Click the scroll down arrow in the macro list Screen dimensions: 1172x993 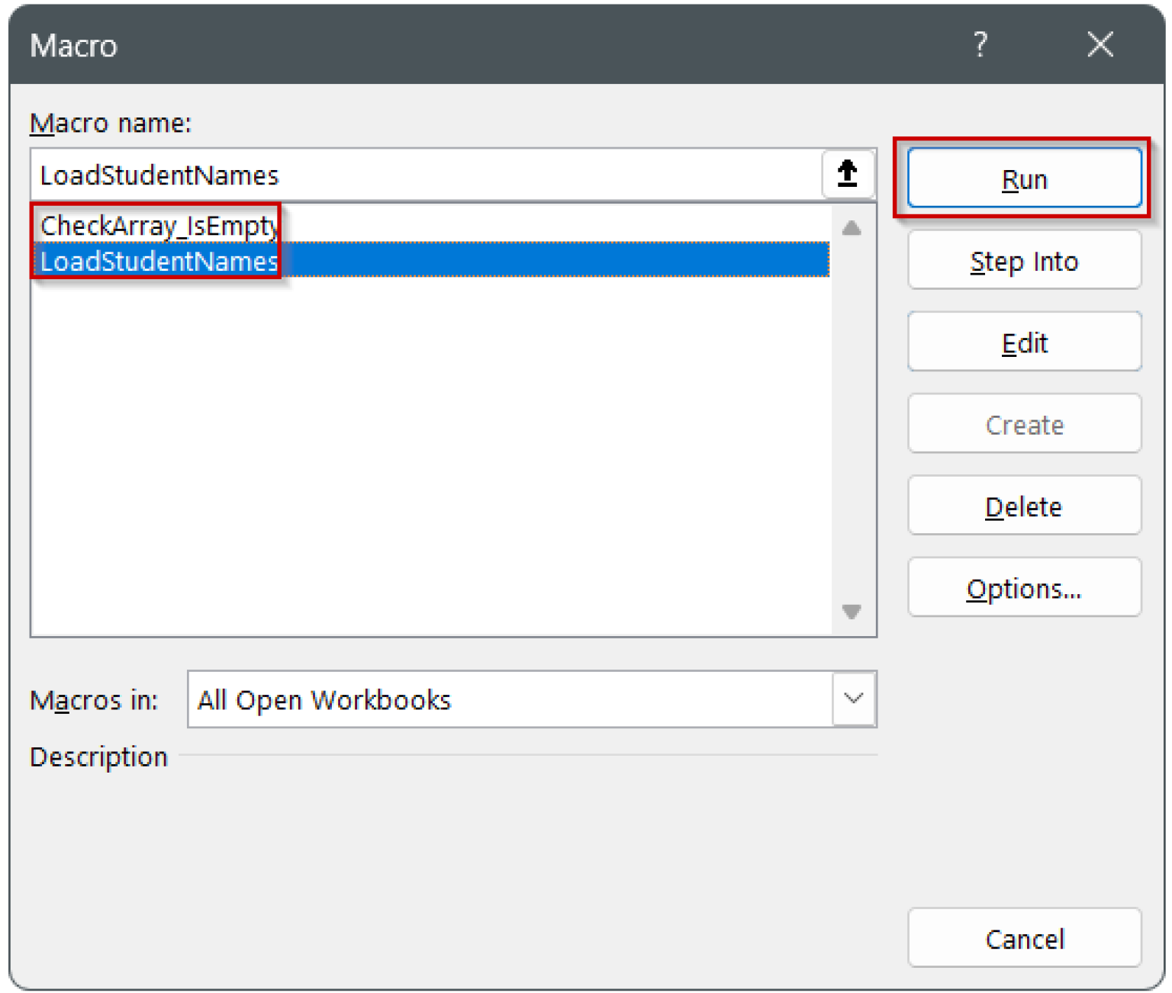click(852, 612)
